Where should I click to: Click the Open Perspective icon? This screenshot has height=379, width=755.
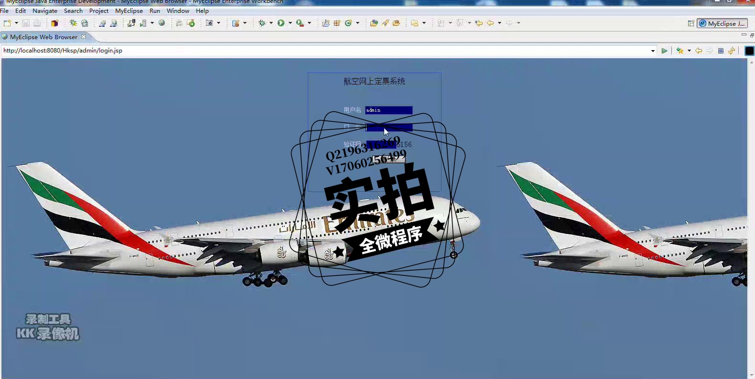pyautogui.click(x=691, y=23)
